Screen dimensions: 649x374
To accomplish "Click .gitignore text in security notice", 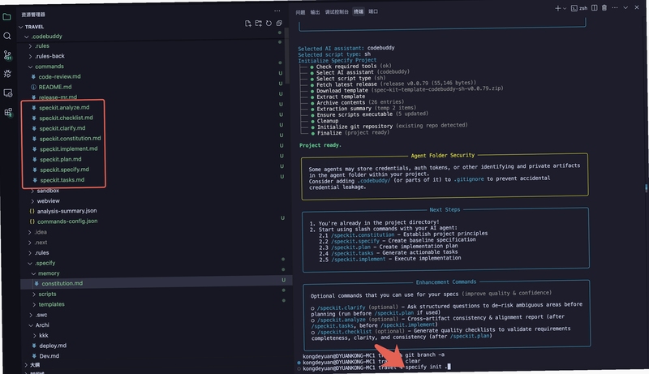I will [x=469, y=179].
